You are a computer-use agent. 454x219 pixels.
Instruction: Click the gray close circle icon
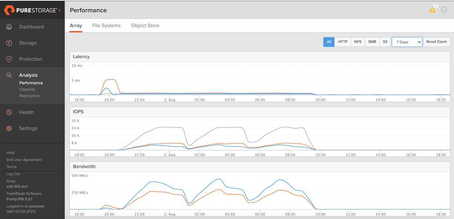[444, 10]
